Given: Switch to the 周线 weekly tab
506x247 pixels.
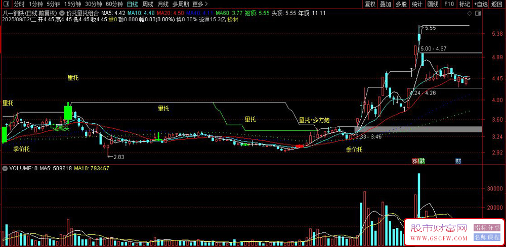Looking at the screenshot, I should click(x=147, y=4).
